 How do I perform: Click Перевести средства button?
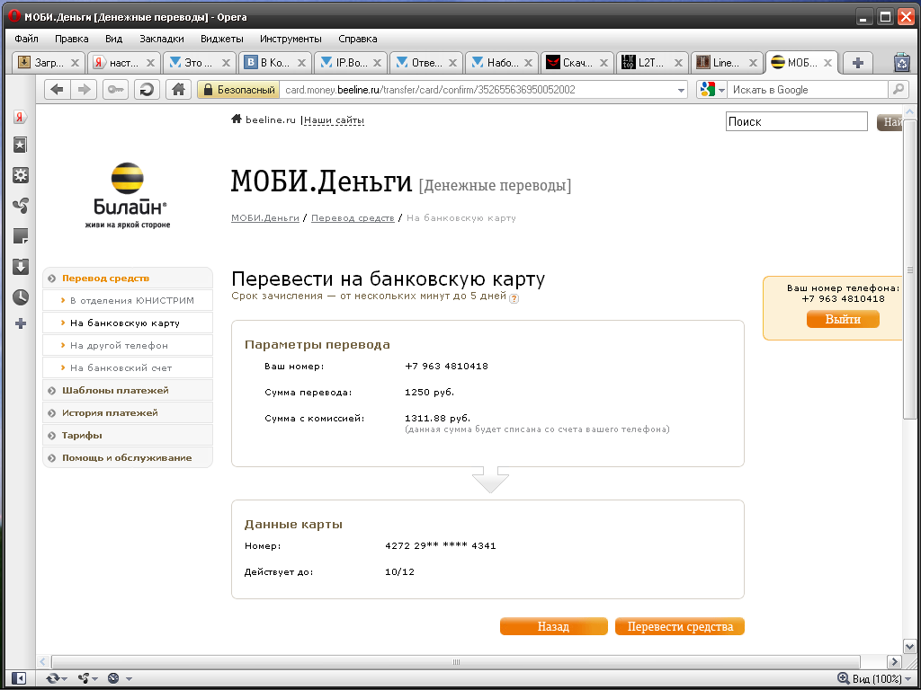coord(680,626)
